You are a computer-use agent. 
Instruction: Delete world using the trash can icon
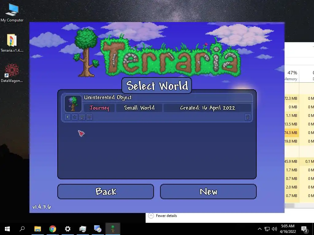248,117
